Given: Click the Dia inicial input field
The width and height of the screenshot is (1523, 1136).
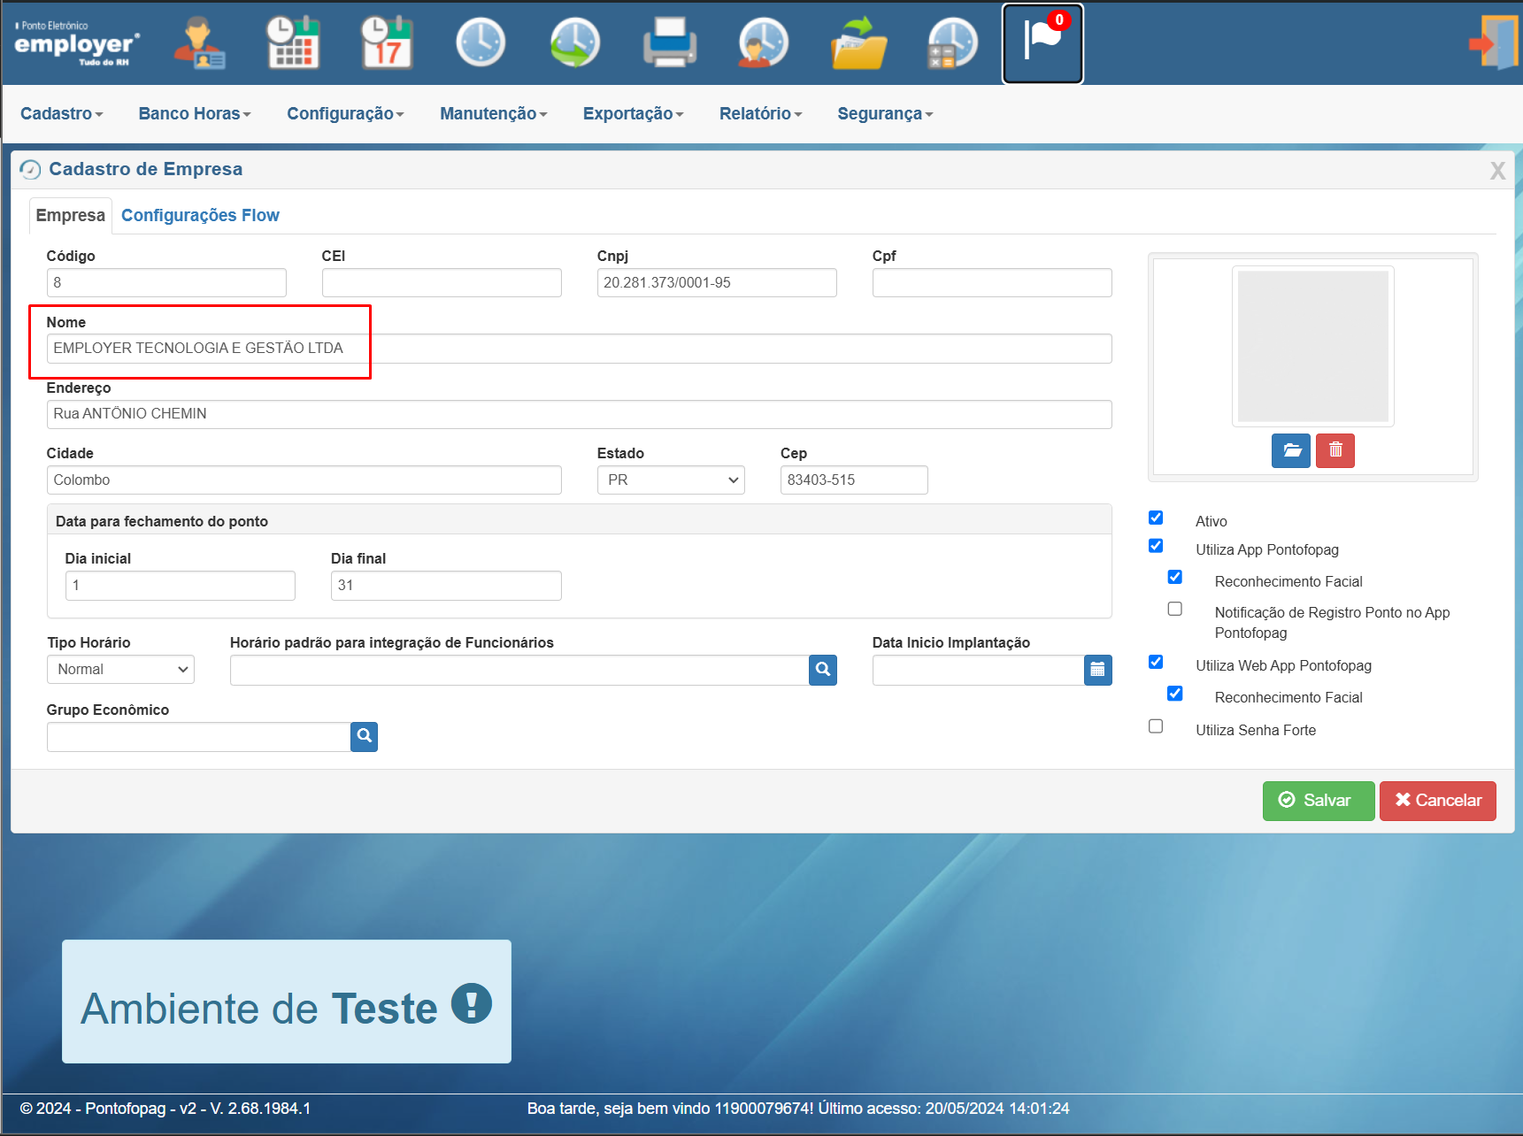Looking at the screenshot, I should pyautogui.click(x=181, y=586).
